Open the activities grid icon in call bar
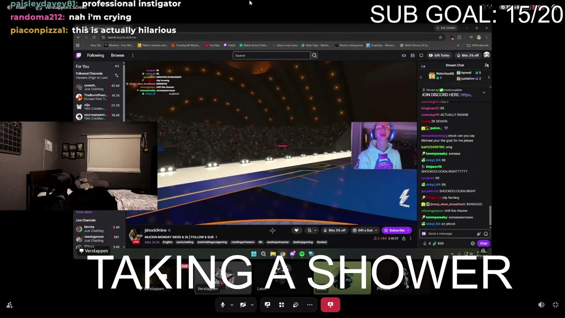This screenshot has width=565, height=318. 282,305
